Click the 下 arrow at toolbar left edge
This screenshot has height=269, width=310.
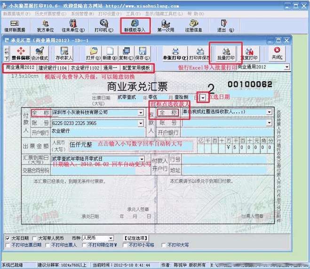pyautogui.click(x=7, y=54)
